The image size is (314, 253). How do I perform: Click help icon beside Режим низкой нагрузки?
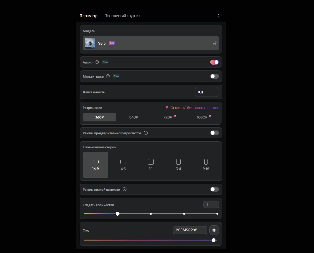(x=124, y=190)
